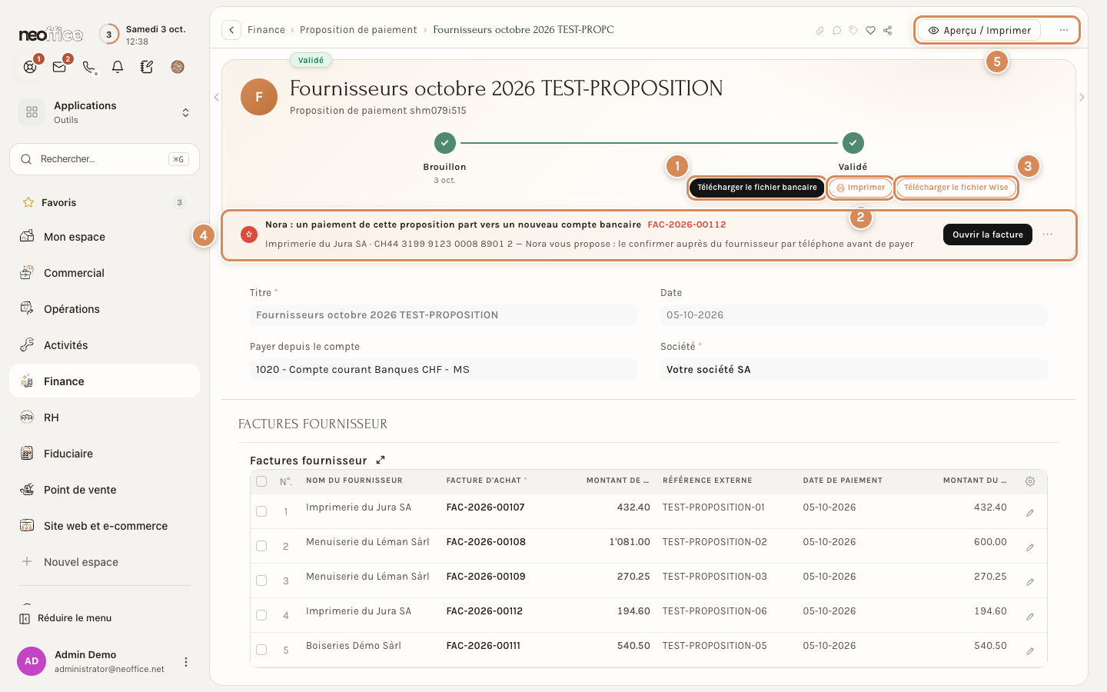Image resolution: width=1107 pixels, height=692 pixels.
Task: Check the row for FAC-2026-00108
Action: click(261, 546)
